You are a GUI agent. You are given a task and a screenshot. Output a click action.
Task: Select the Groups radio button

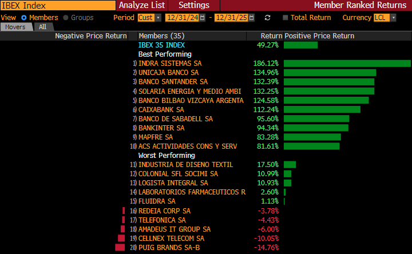click(65, 18)
